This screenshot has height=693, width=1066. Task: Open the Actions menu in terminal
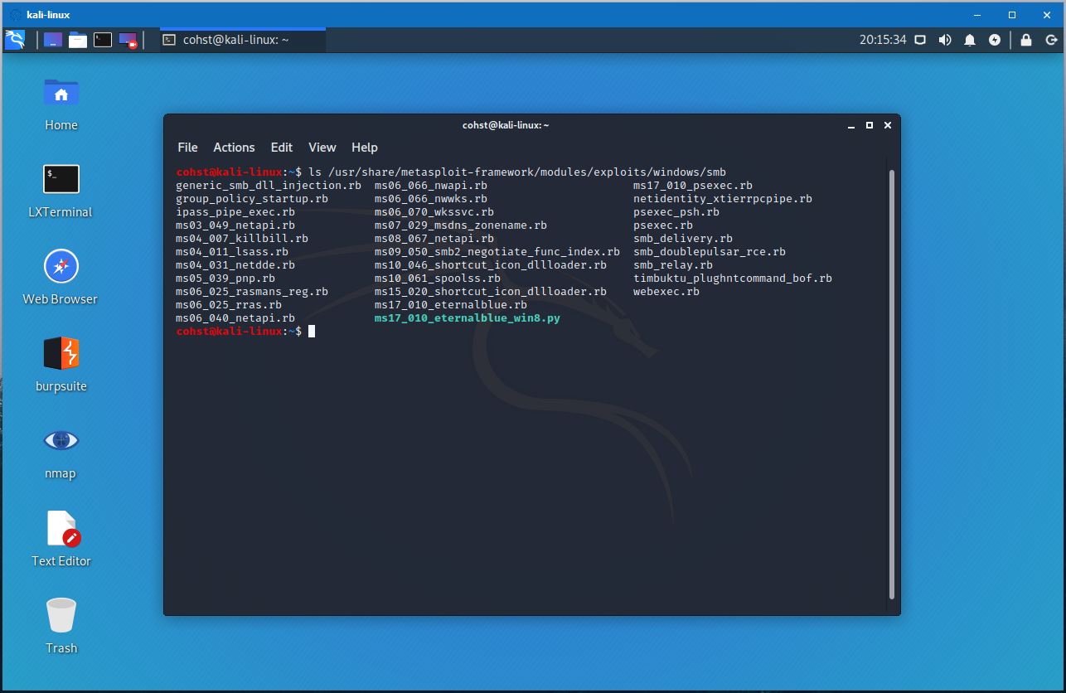234,148
